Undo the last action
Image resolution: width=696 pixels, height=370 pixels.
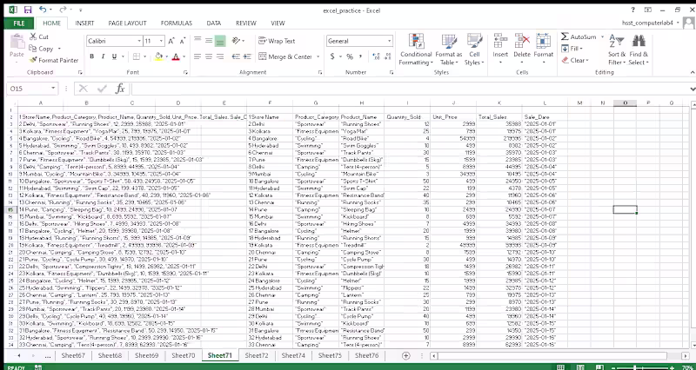pyautogui.click(x=43, y=10)
